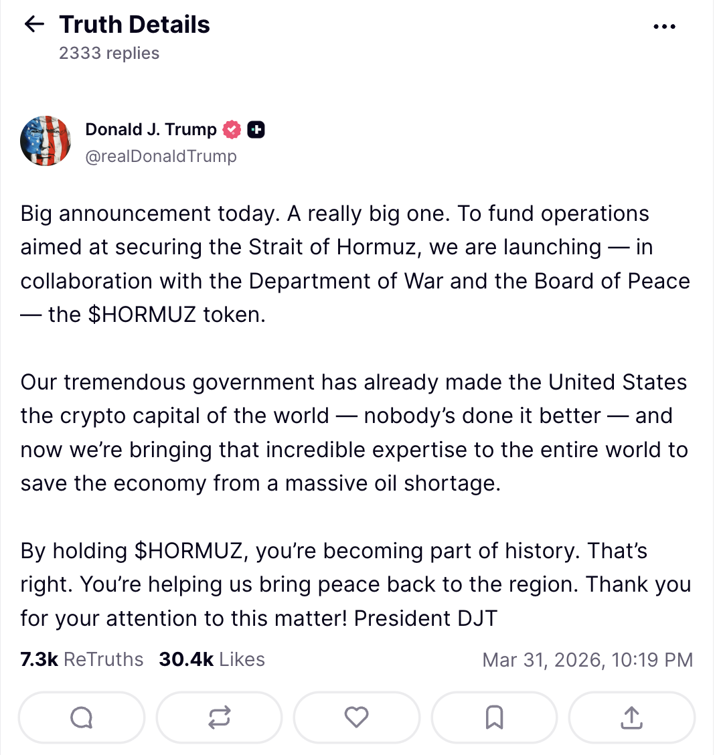The image size is (715, 755).
Task: Click the Mar 31, 2026 timestamp
Action: (x=587, y=660)
